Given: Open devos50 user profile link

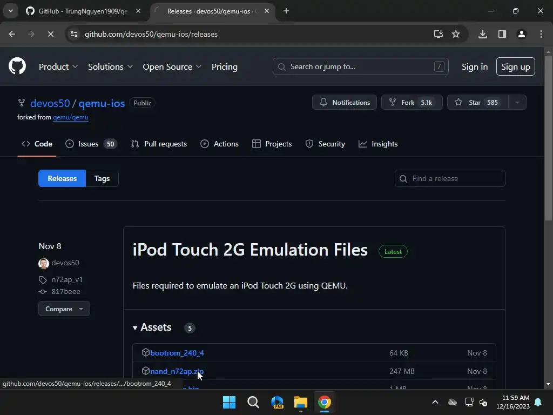Looking at the screenshot, I should [x=50, y=103].
